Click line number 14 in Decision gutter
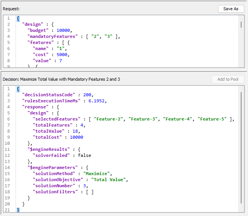The image size is (248, 216). [7, 167]
